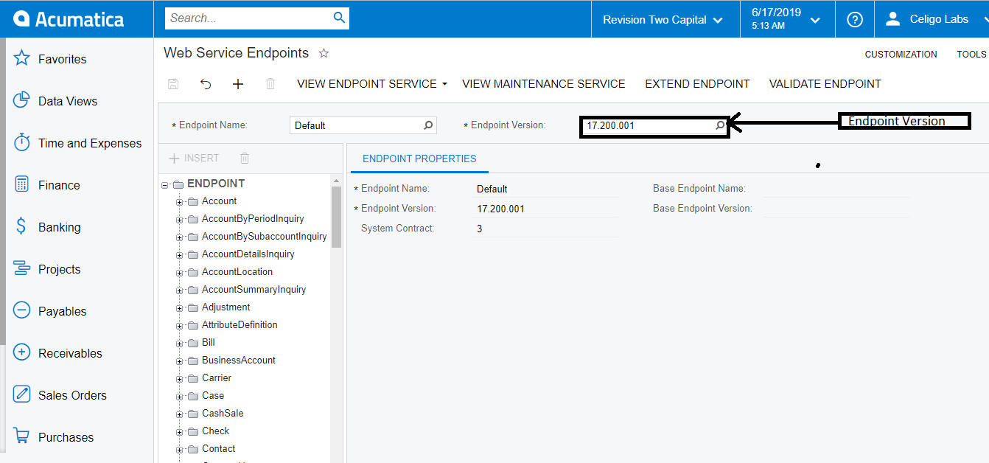Open the Customization menu
The width and height of the screenshot is (989, 463).
coord(901,55)
